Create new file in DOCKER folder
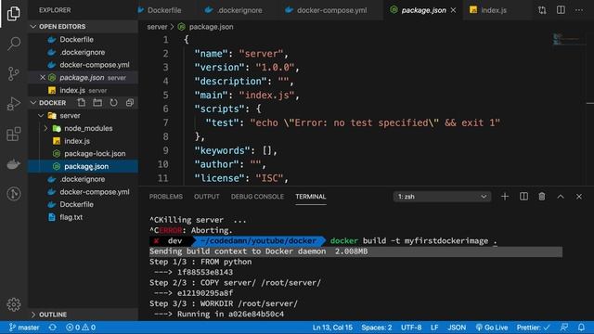The height and width of the screenshot is (334, 594). (82, 103)
